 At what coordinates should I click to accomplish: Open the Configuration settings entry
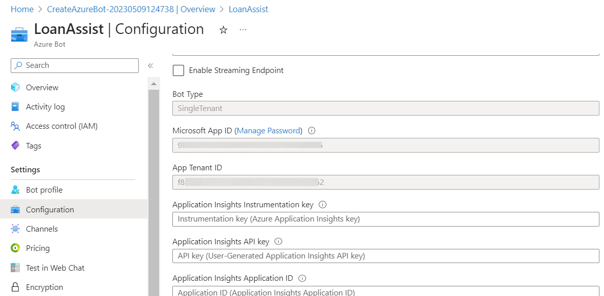[x=50, y=209]
